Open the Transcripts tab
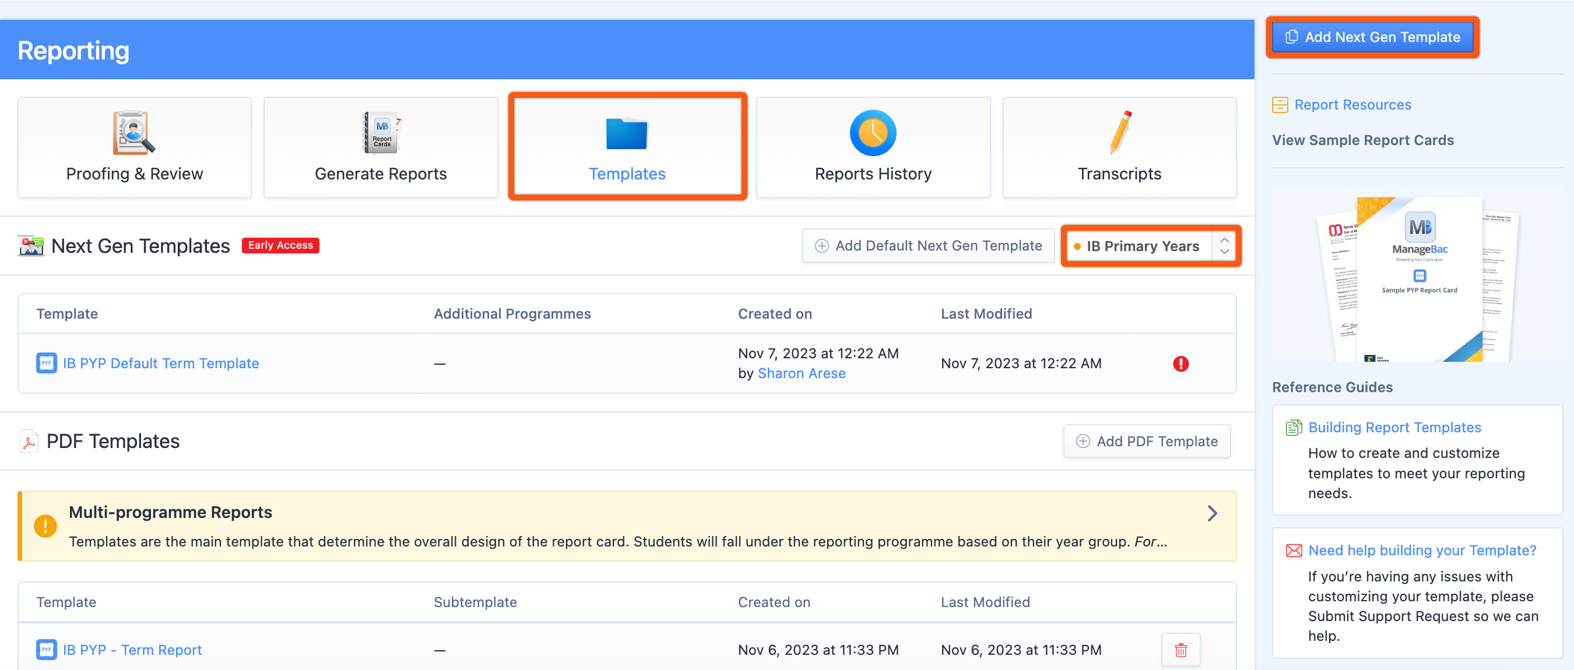 1119,147
